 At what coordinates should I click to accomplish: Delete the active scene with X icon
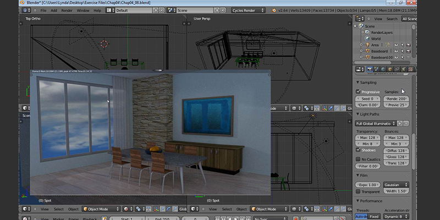(223, 10)
